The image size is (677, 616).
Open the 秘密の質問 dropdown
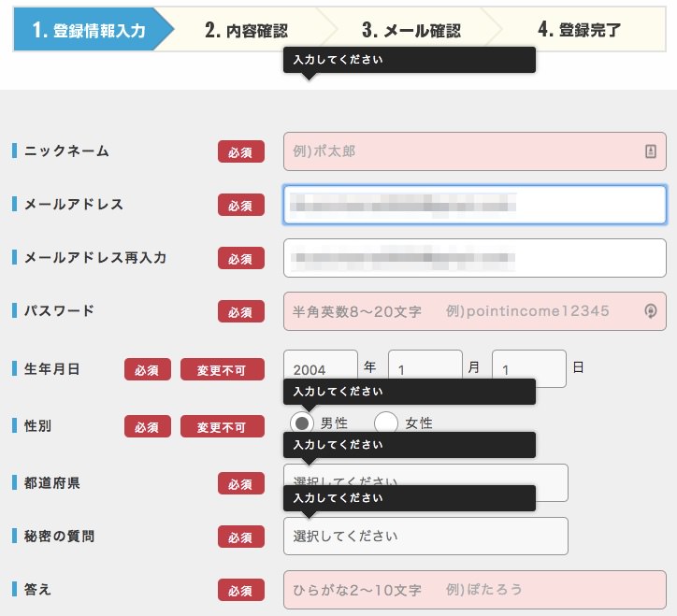[425, 536]
